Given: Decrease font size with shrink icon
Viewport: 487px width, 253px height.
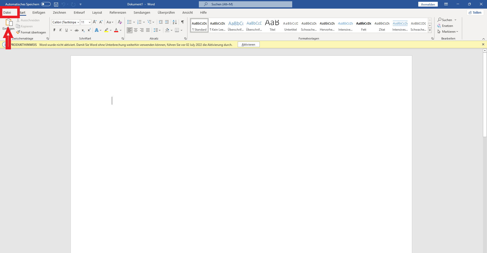Looking at the screenshot, I should [x=101, y=22].
